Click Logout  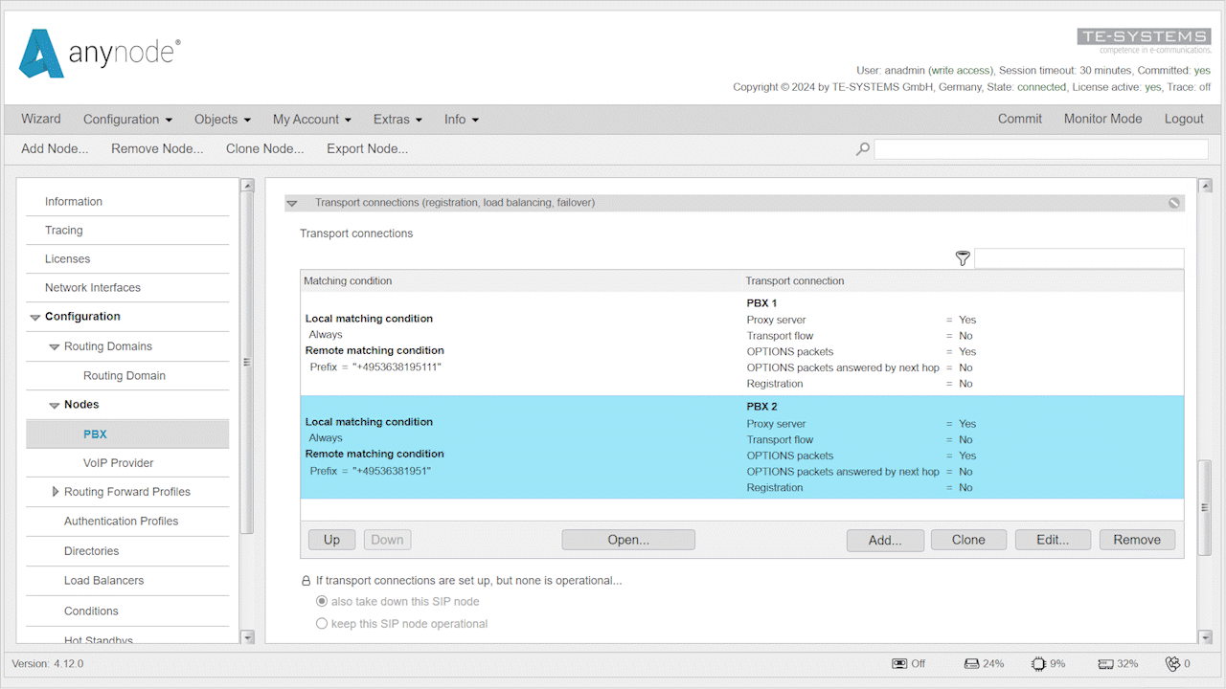point(1184,119)
